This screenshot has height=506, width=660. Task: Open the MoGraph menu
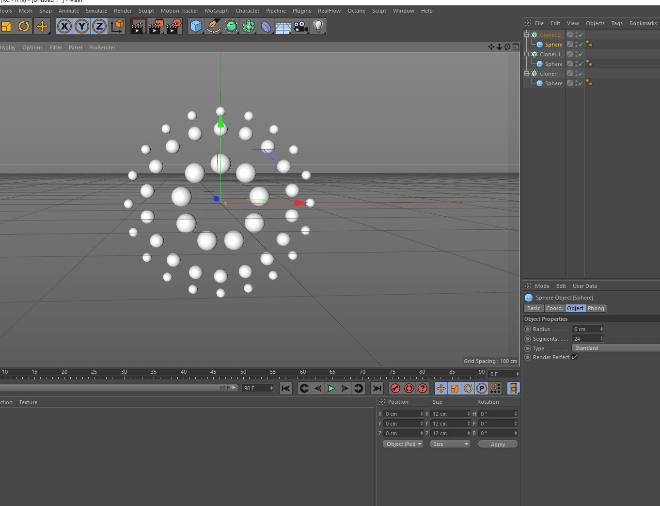pos(217,11)
